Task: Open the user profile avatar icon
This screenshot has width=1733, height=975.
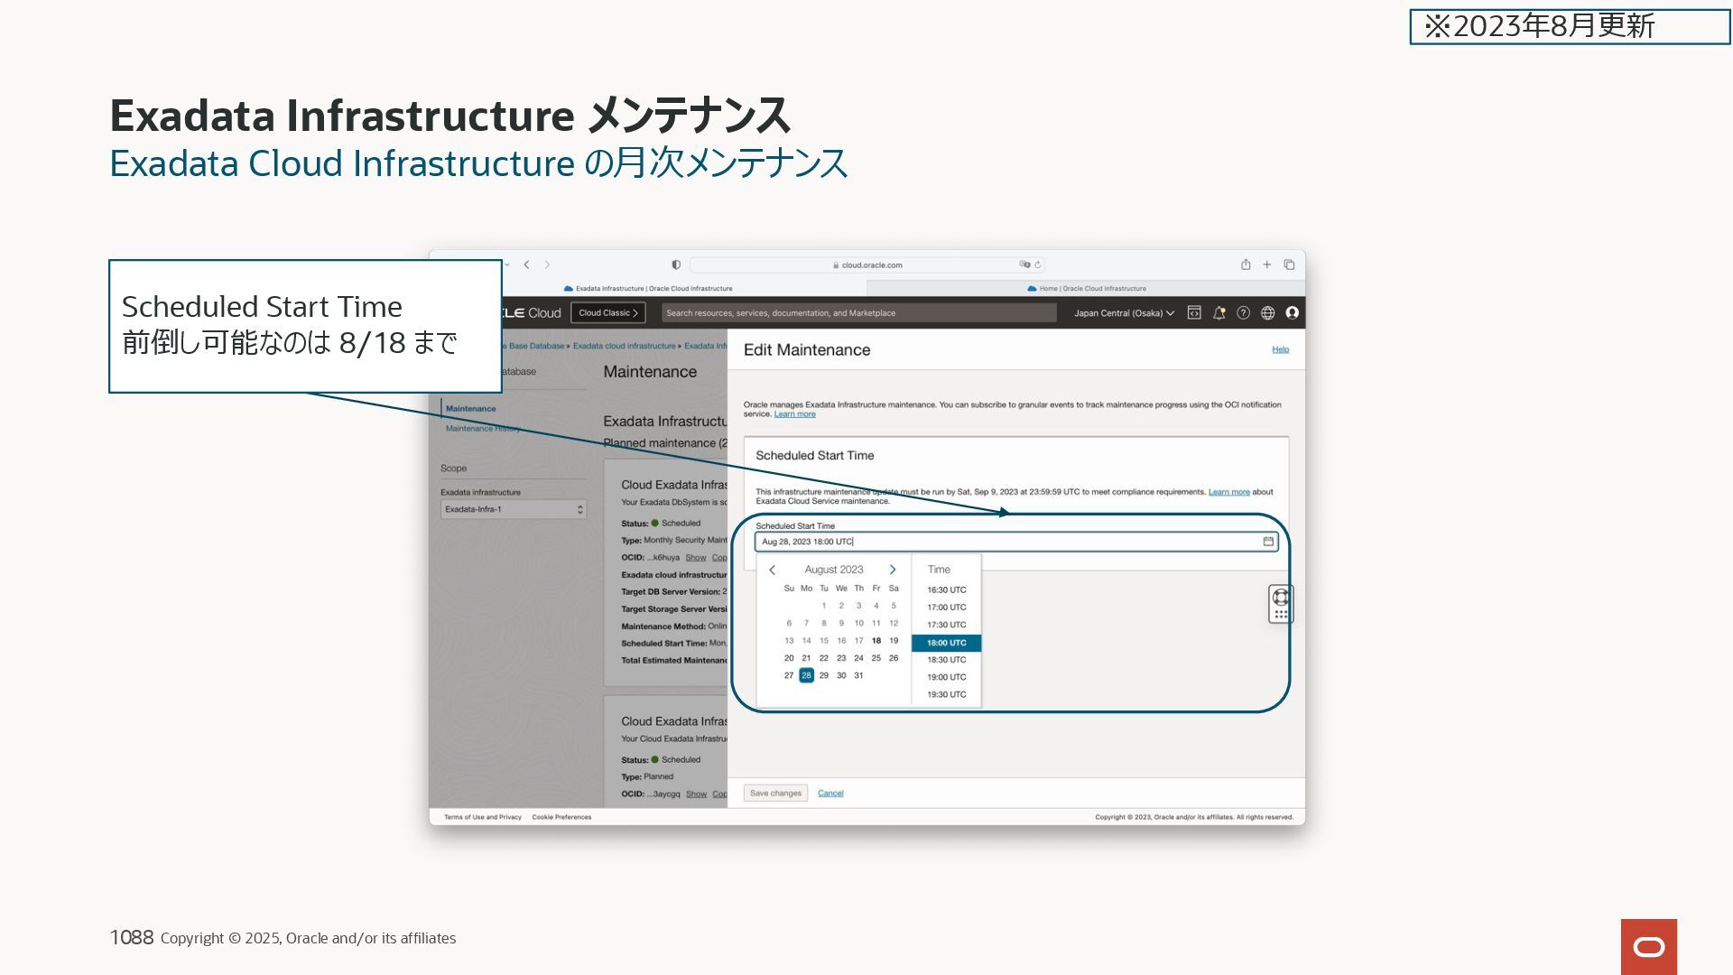Action: point(1292,313)
